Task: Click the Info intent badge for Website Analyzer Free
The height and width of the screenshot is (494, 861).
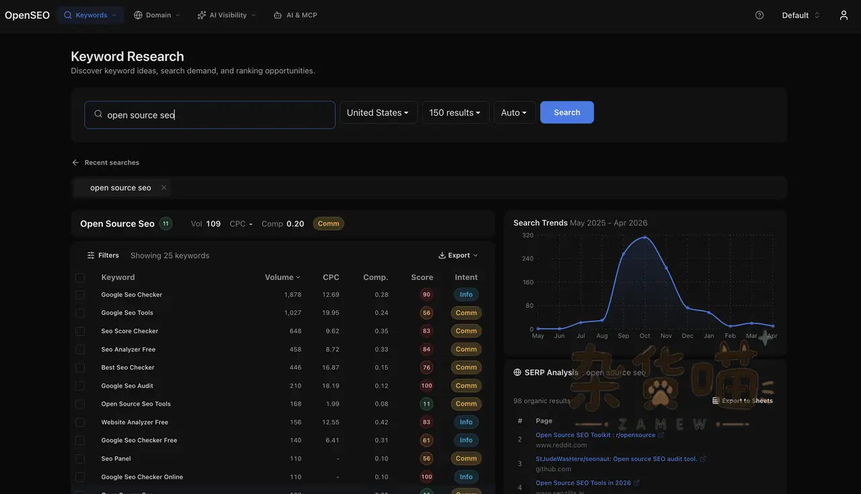Action: [x=466, y=422]
